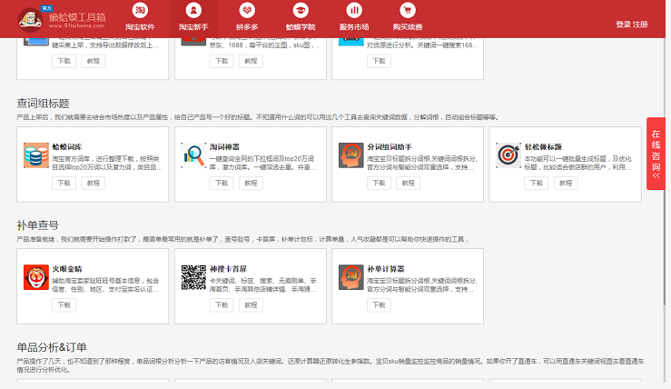Download 轻松做标题 via 下载
Viewport: 671px width, 389px height.
[x=537, y=183]
